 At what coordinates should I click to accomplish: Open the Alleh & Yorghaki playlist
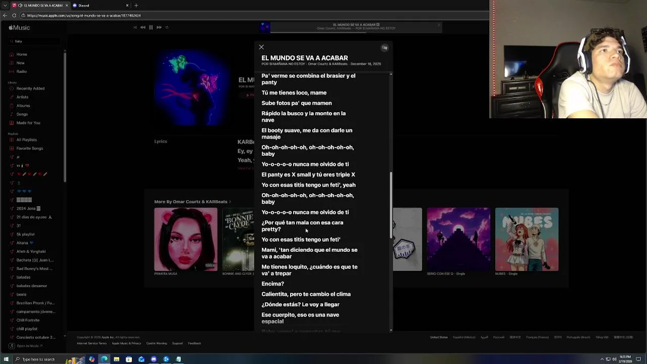31,251
